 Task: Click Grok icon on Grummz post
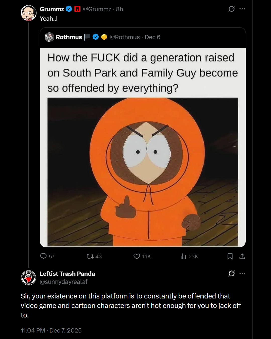click(x=231, y=9)
